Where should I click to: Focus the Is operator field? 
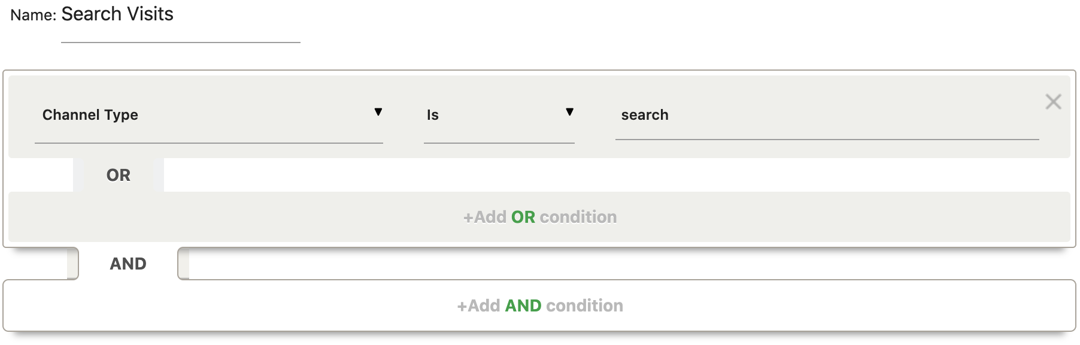[499, 132]
